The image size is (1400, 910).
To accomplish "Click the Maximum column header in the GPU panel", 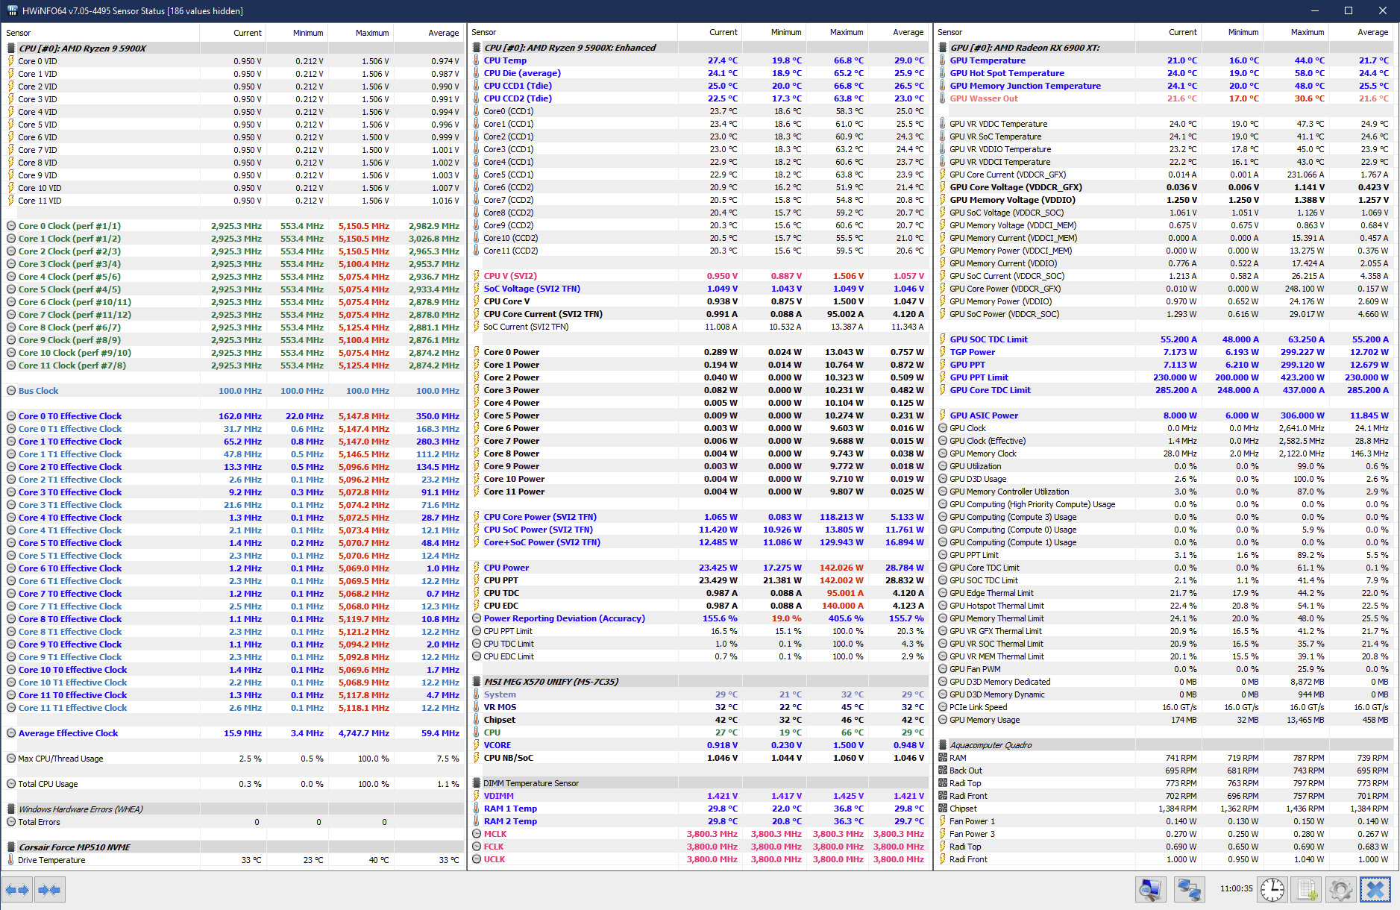I will (1296, 32).
